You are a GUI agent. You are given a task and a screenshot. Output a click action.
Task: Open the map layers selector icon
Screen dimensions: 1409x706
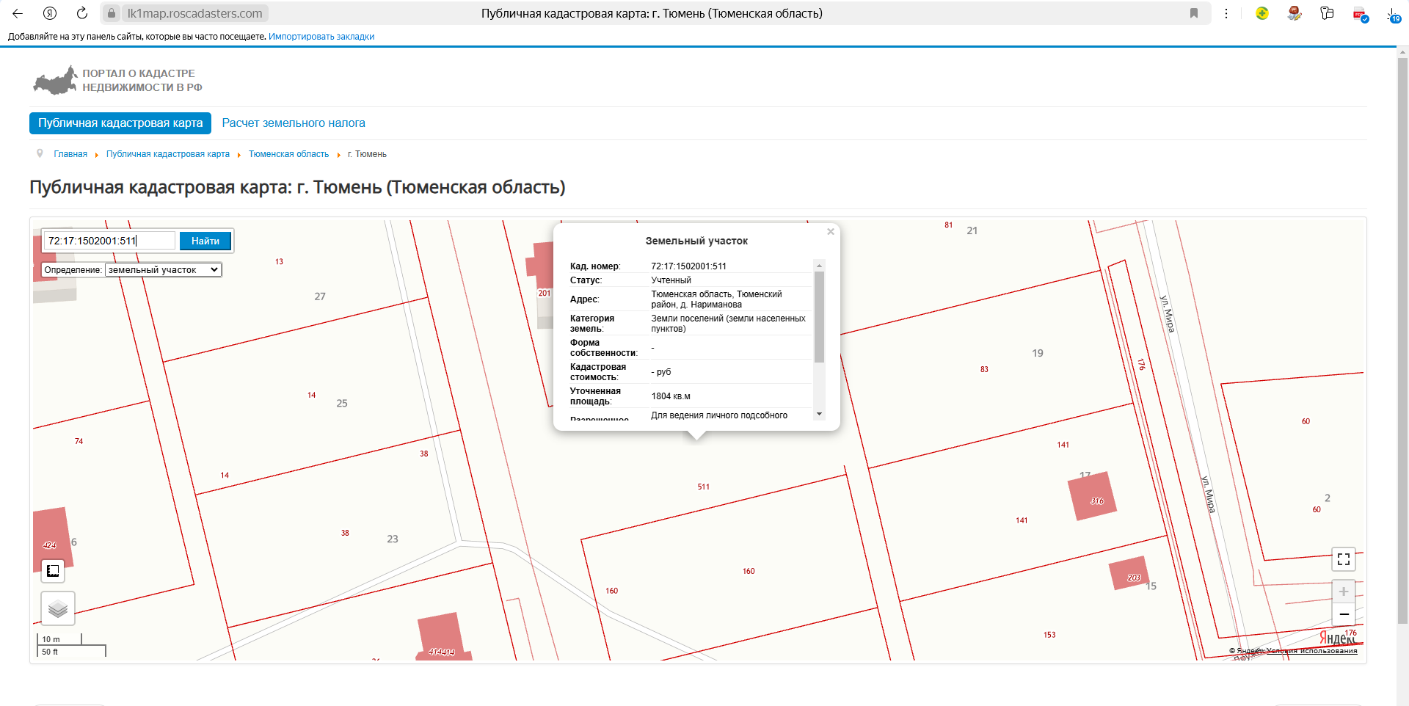click(58, 608)
